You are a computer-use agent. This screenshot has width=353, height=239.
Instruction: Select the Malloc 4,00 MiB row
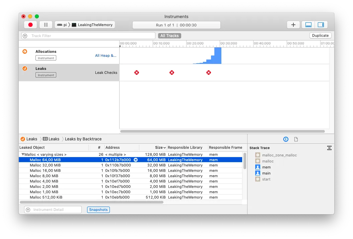[131, 181]
